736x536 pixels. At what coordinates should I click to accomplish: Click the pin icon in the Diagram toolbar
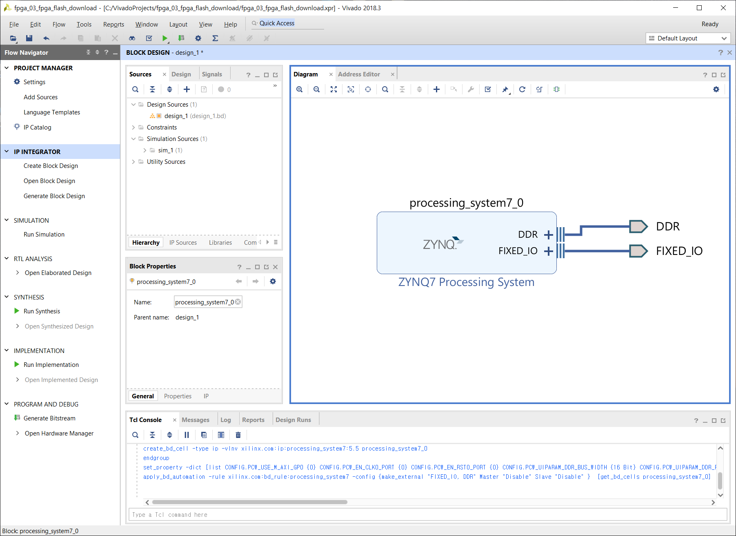tap(505, 89)
